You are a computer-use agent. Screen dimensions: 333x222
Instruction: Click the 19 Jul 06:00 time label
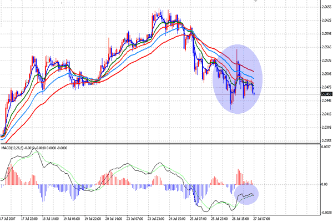click(x=72, y=219)
